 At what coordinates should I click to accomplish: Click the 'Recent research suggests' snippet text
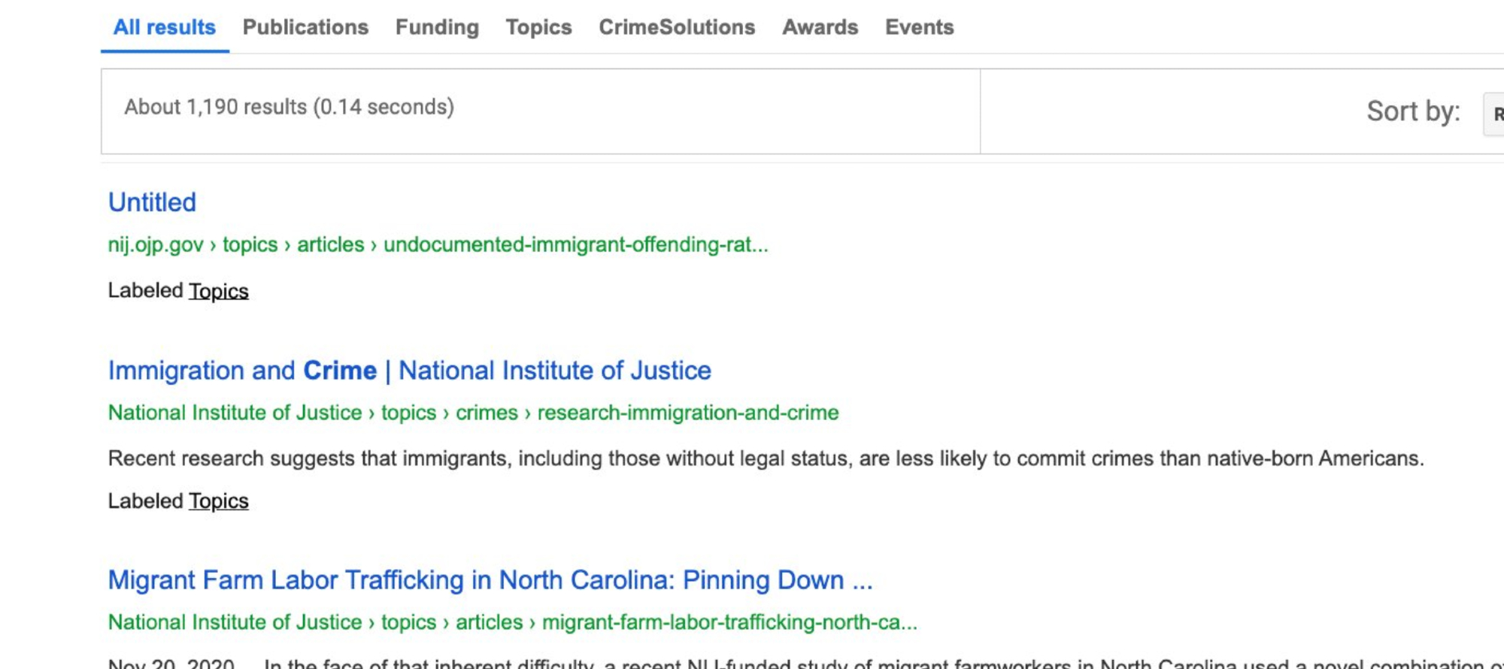click(766, 459)
